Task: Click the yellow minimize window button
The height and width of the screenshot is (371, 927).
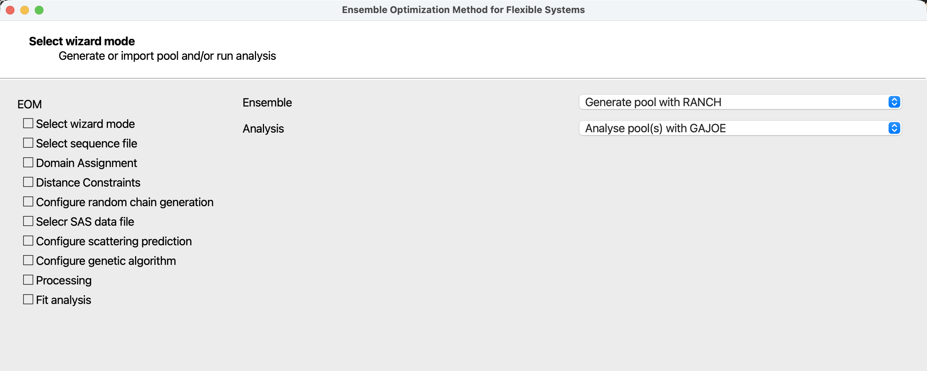Action: click(x=25, y=10)
